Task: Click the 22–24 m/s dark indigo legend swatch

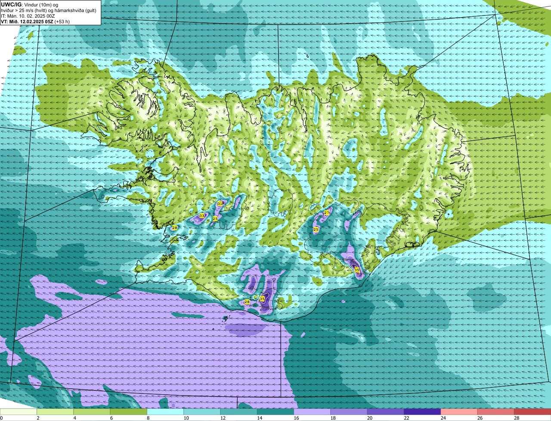Action: click(422, 412)
